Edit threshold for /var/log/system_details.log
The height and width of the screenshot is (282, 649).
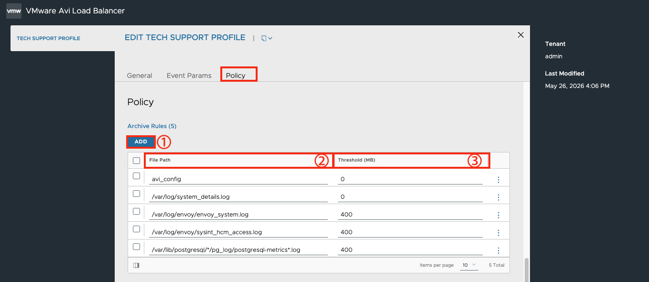410,197
